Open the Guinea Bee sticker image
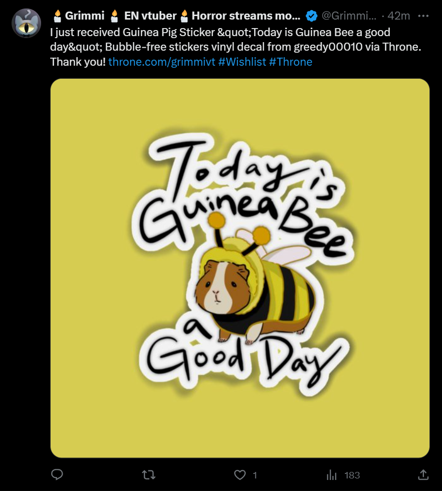Viewport: 442px width, 491px height. 240,268
